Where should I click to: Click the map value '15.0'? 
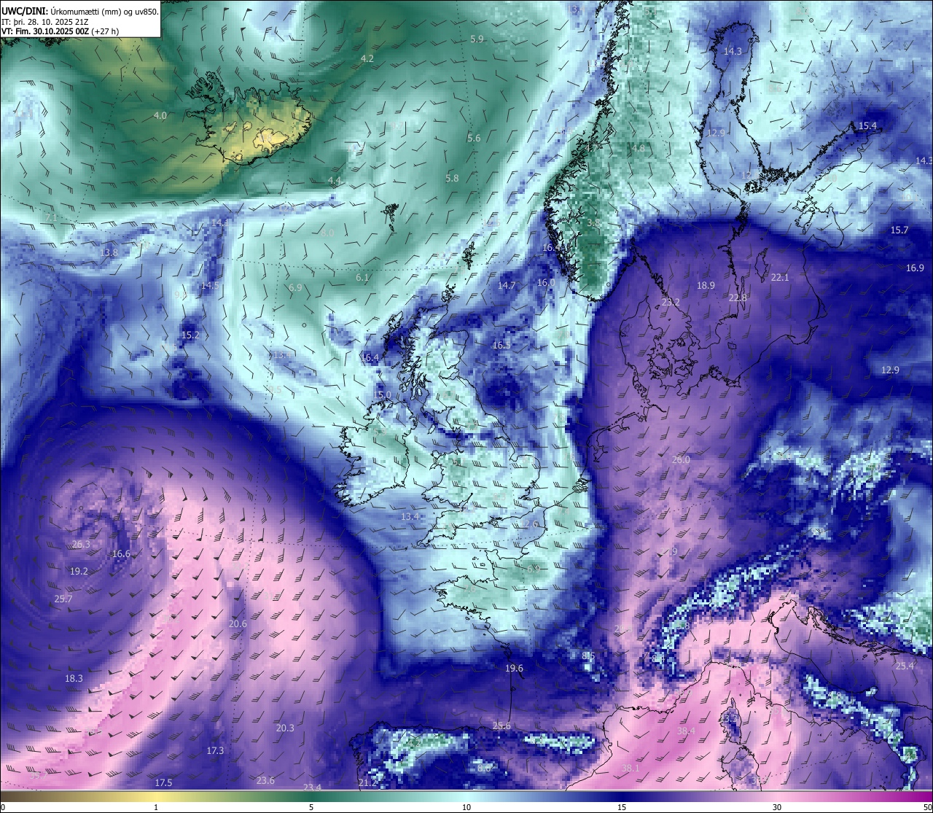[x=383, y=394]
